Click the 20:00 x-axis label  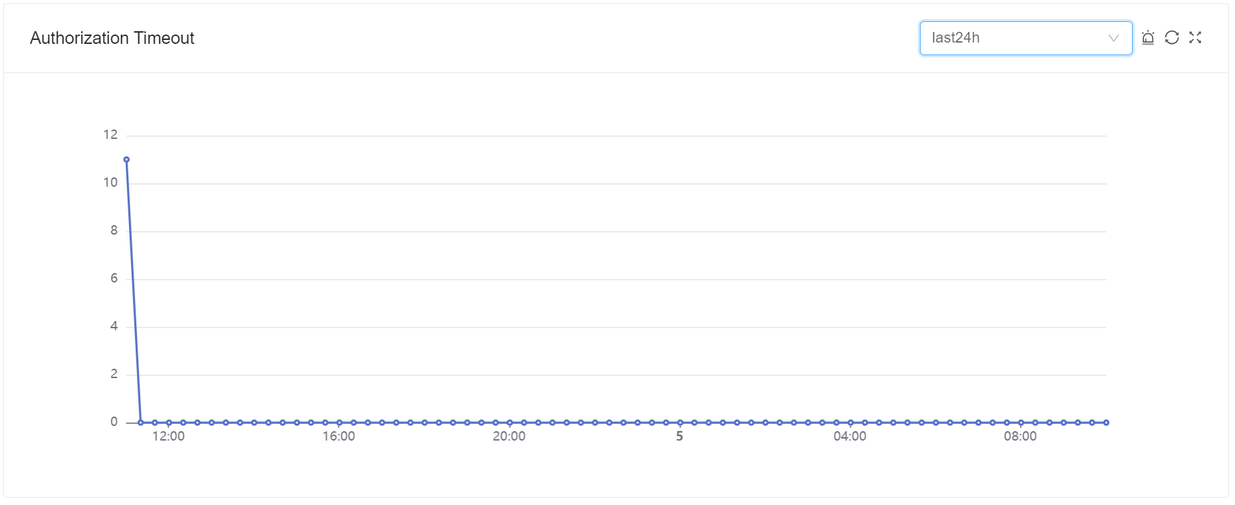point(509,437)
